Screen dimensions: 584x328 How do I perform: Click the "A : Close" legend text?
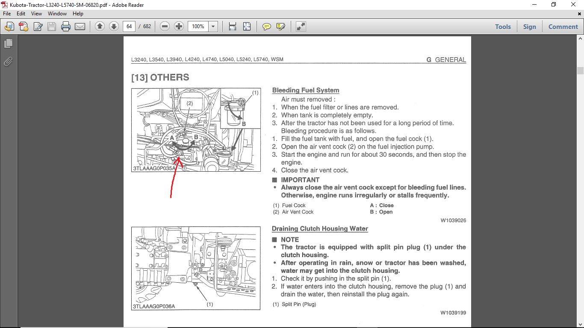382,205
